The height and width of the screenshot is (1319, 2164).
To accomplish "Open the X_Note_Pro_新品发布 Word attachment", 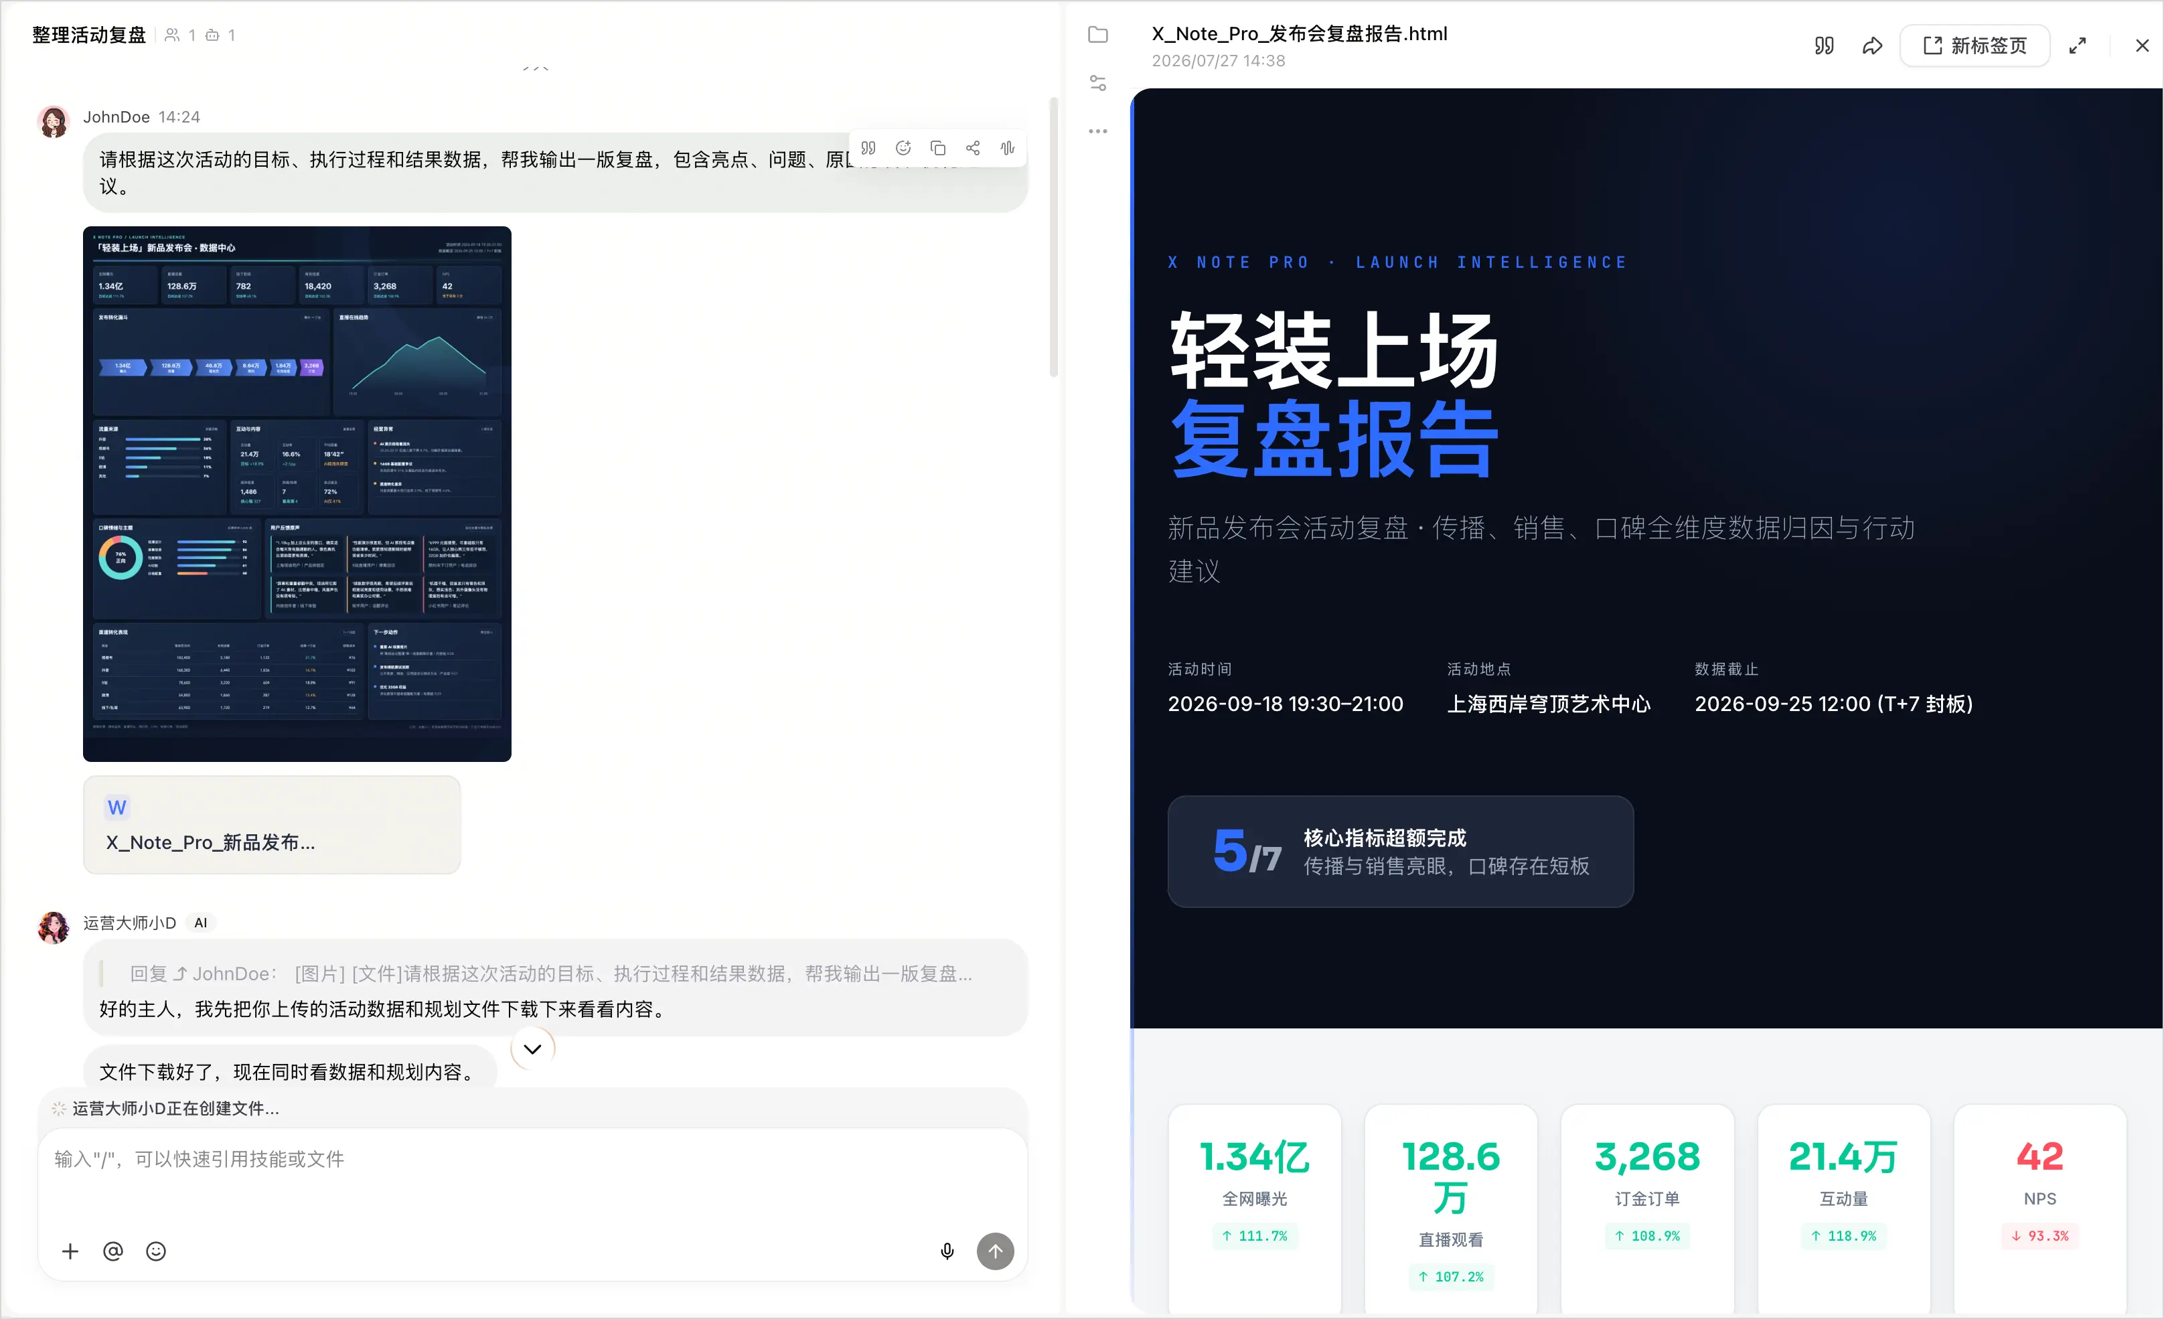I will 271,825.
